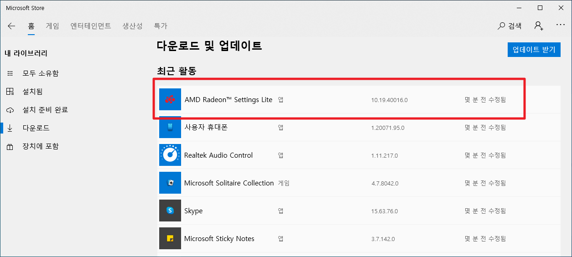572x257 pixels.
Task: Click 게임 type label in Solitaire row
Action: coord(284,183)
